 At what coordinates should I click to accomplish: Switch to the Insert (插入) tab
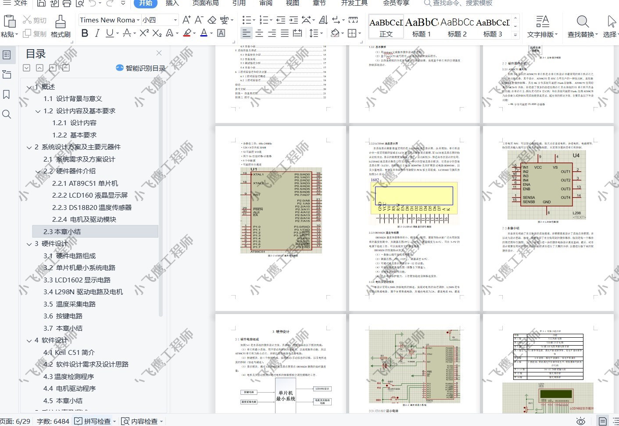[172, 3]
